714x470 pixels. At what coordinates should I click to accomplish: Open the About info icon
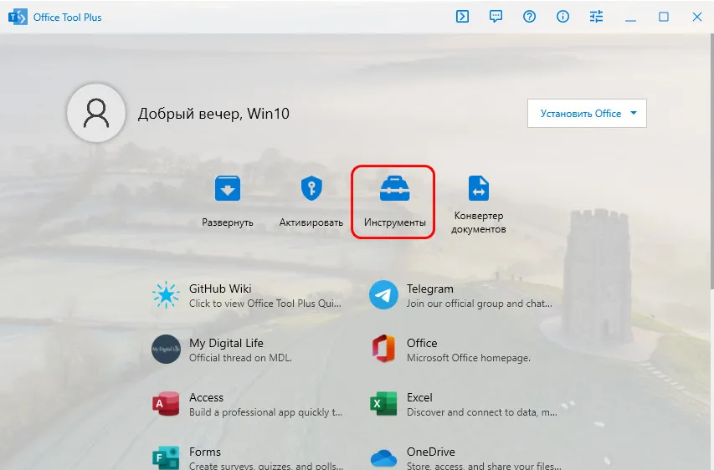pos(562,17)
